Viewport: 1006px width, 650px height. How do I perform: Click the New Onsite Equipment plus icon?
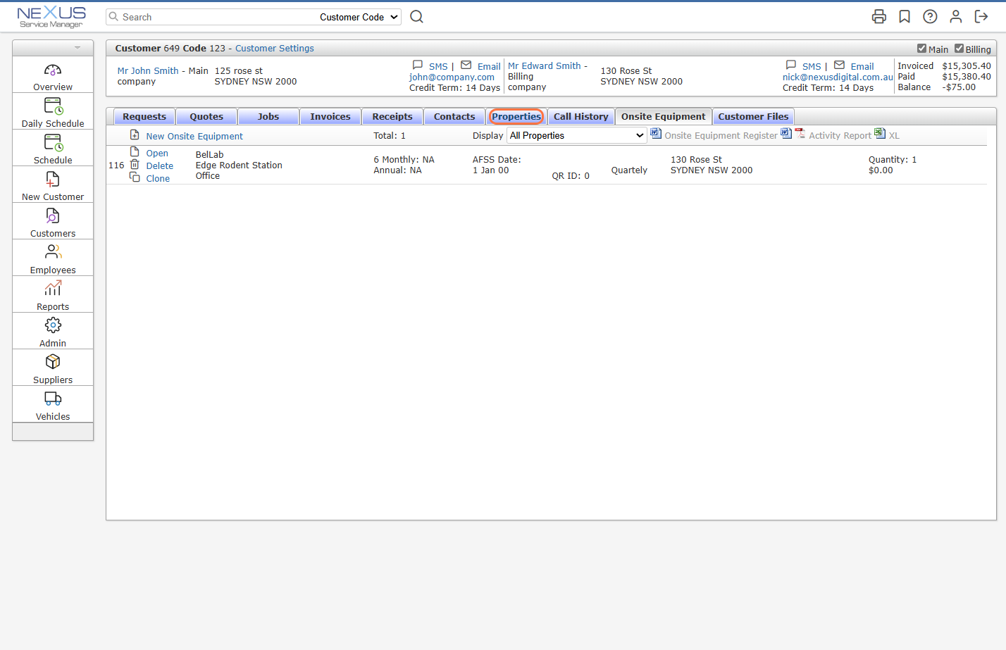[135, 135]
